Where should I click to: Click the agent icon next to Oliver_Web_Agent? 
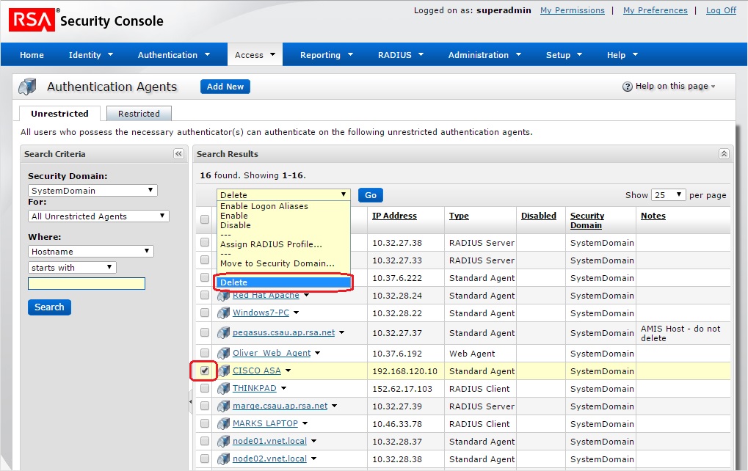[224, 354]
